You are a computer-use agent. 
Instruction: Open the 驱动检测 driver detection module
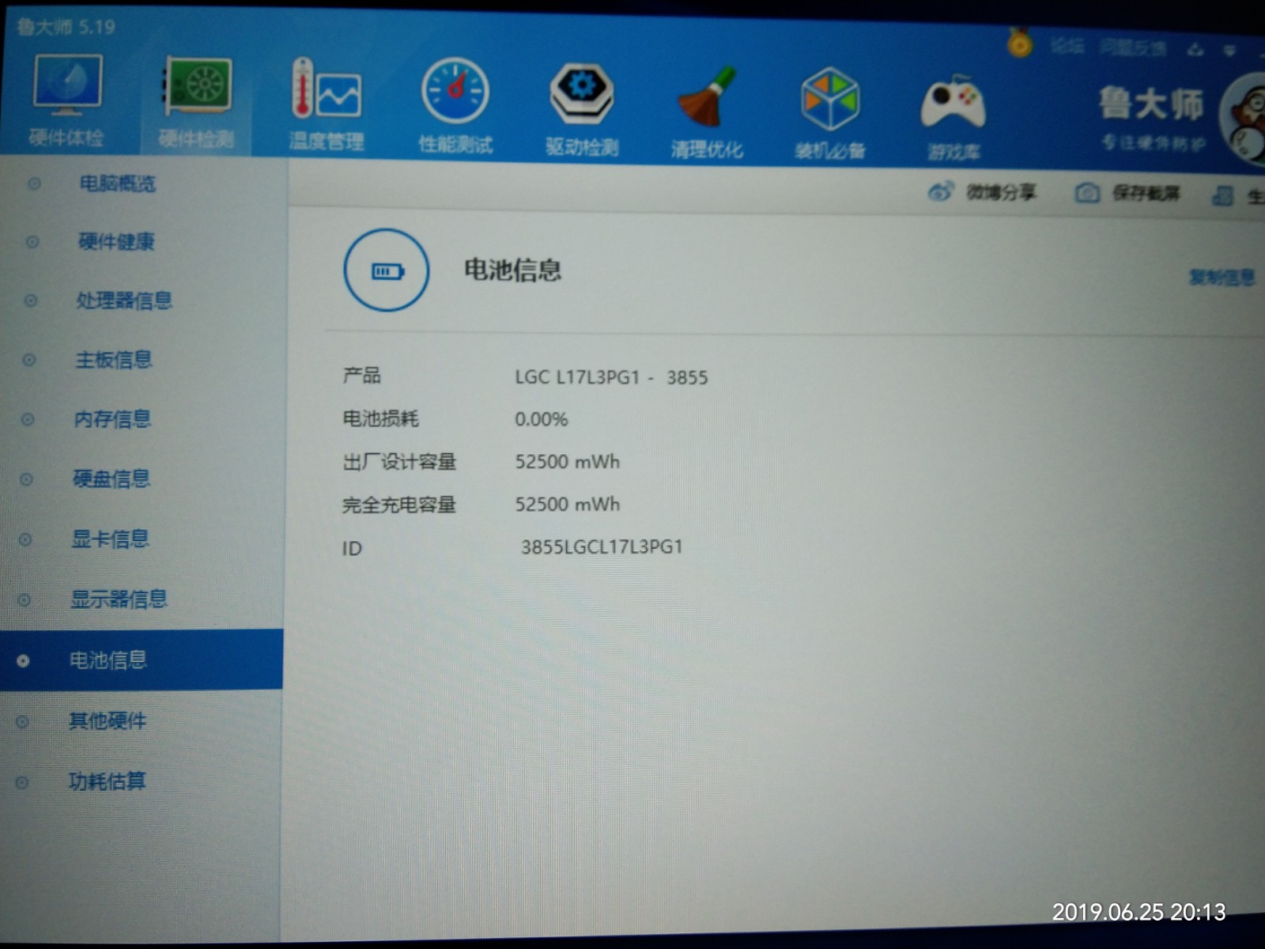[582, 109]
